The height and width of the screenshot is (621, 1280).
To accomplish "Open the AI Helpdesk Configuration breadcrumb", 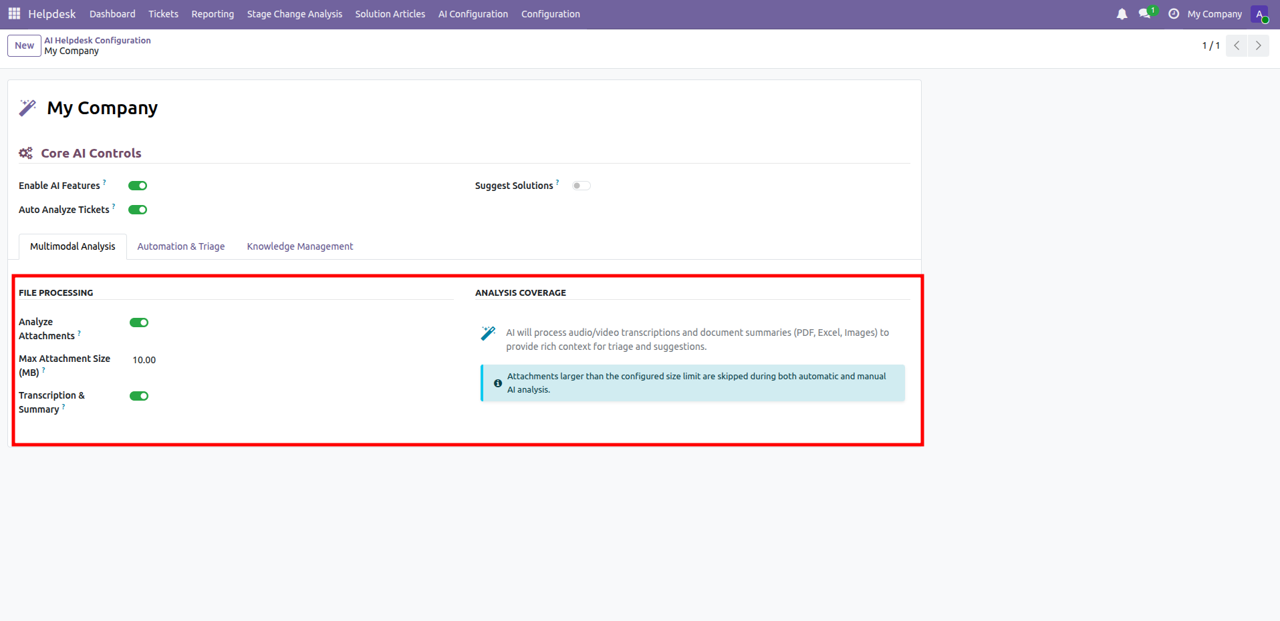I will coord(98,40).
